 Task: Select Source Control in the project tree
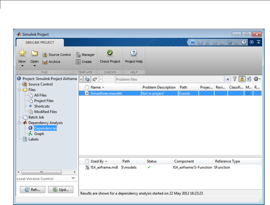40,84
